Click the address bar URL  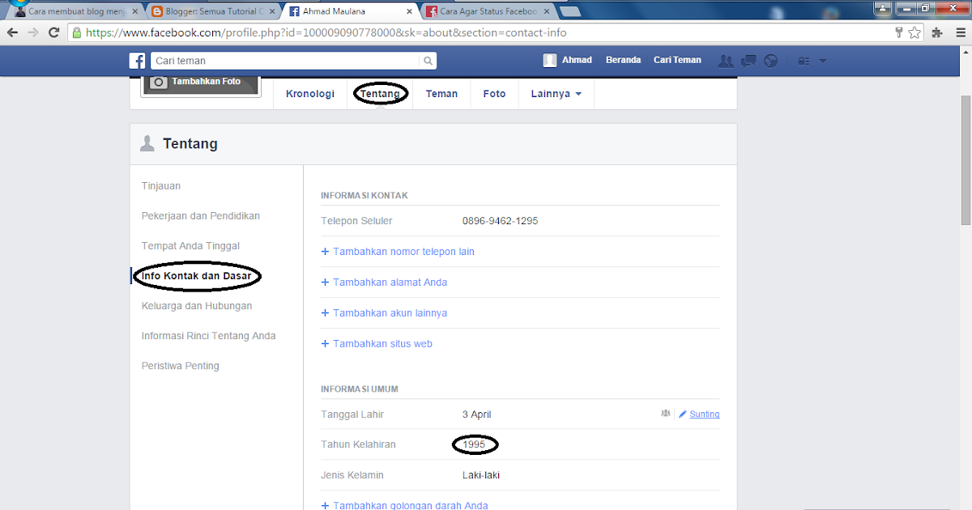(326, 33)
